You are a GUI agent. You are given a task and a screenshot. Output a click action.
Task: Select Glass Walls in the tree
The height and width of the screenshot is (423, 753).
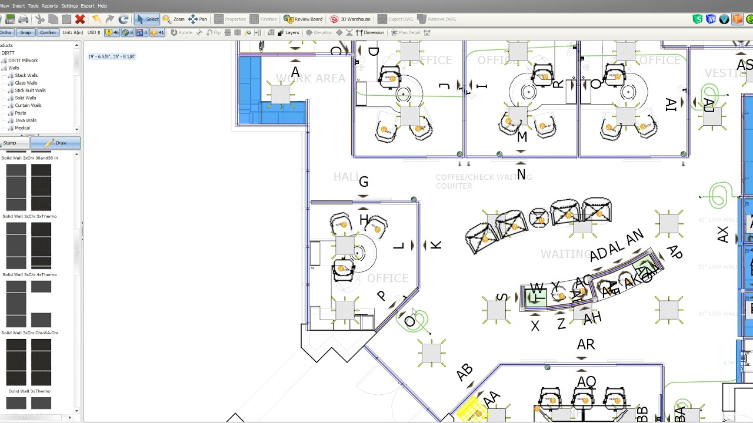coord(26,83)
